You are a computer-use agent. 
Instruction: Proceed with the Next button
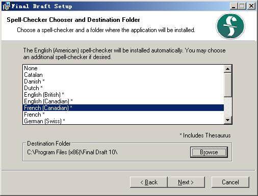186,182
